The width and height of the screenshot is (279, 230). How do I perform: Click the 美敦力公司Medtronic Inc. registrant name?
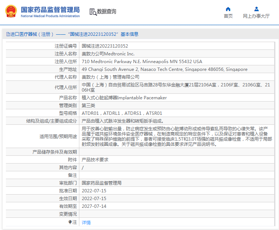point(108,54)
